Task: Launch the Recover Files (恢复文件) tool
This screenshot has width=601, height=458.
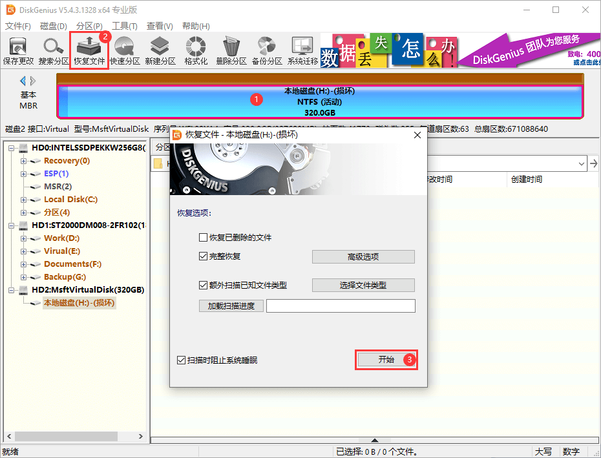Action: click(x=89, y=51)
